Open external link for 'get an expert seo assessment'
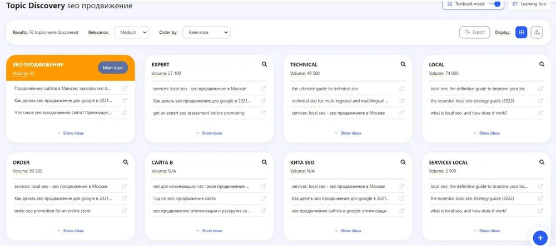This screenshot has width=556, height=246. 263,113
